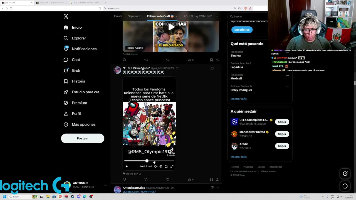
Task: Share the EL BÚHO Incógnito post
Action: [x=217, y=179]
